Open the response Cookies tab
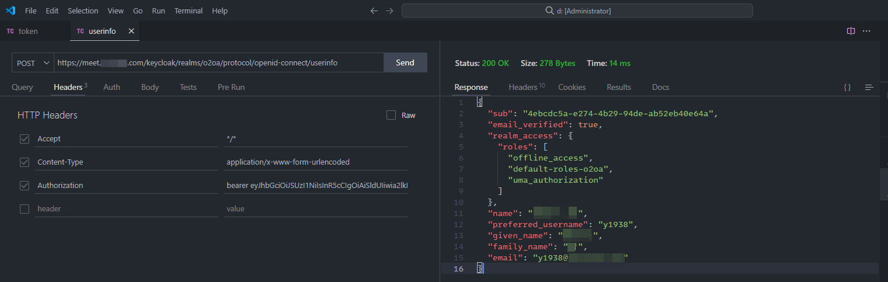Viewport: 888px width, 282px height. [x=572, y=87]
